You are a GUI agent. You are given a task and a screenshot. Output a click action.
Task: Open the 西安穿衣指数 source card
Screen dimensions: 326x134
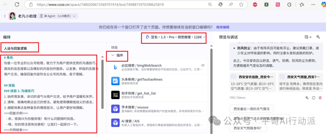(253, 82)
